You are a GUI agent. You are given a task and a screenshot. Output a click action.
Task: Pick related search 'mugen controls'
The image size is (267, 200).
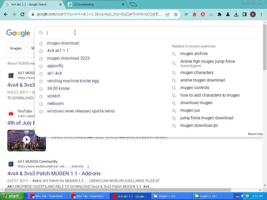pos(195,88)
